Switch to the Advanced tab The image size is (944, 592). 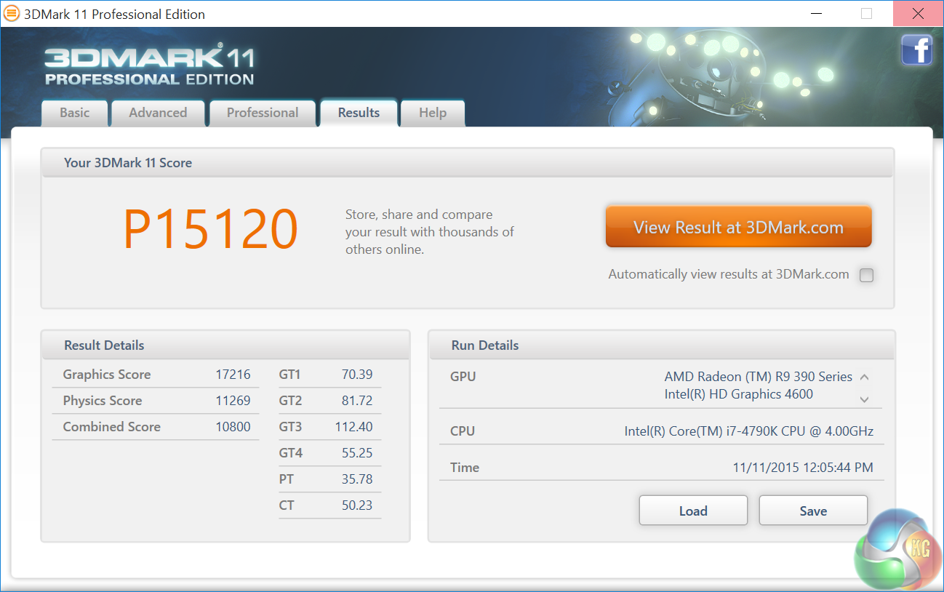pos(158,113)
